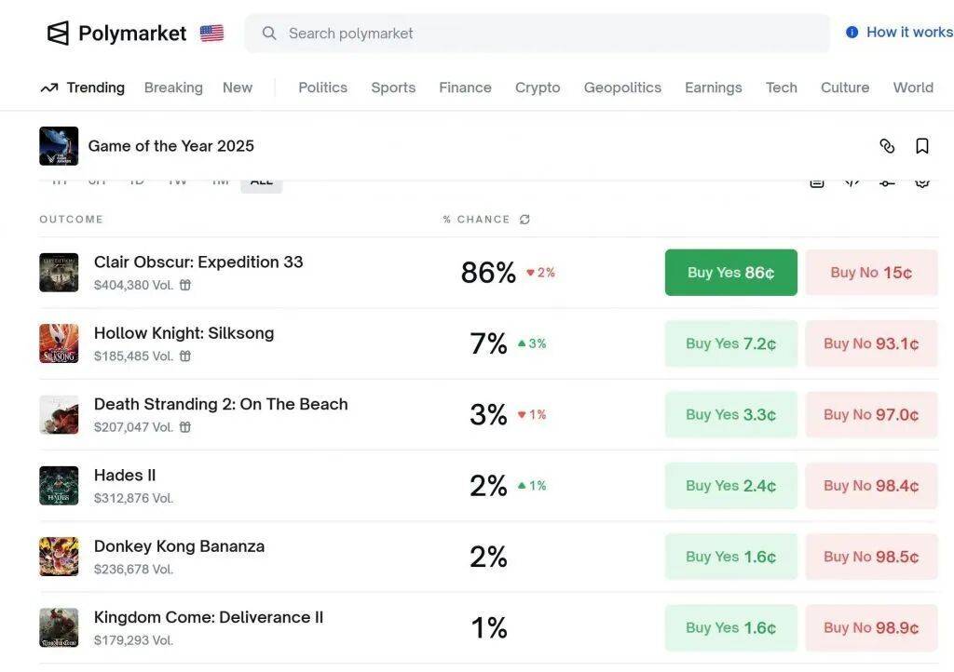Select the ALL time range option
The height and width of the screenshot is (672, 954).
point(262,181)
